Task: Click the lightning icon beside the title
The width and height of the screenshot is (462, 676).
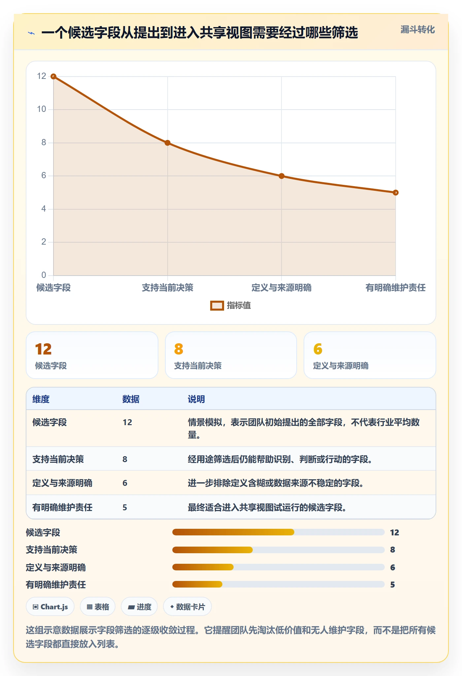Action: (x=31, y=33)
